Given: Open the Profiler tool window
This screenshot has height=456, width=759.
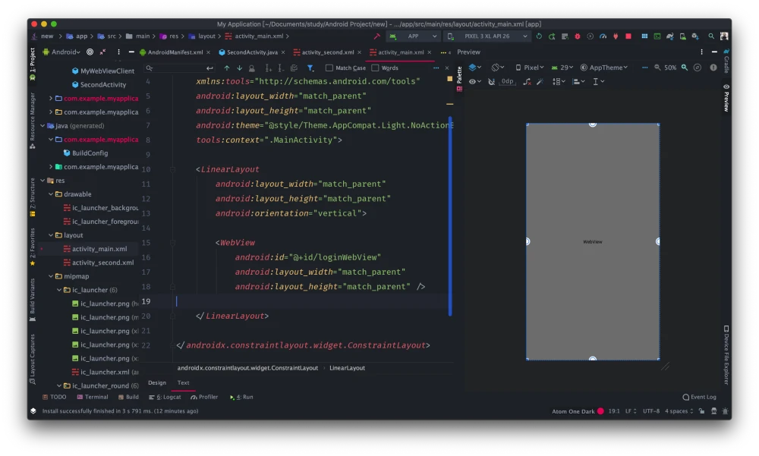Looking at the screenshot, I should pos(204,397).
